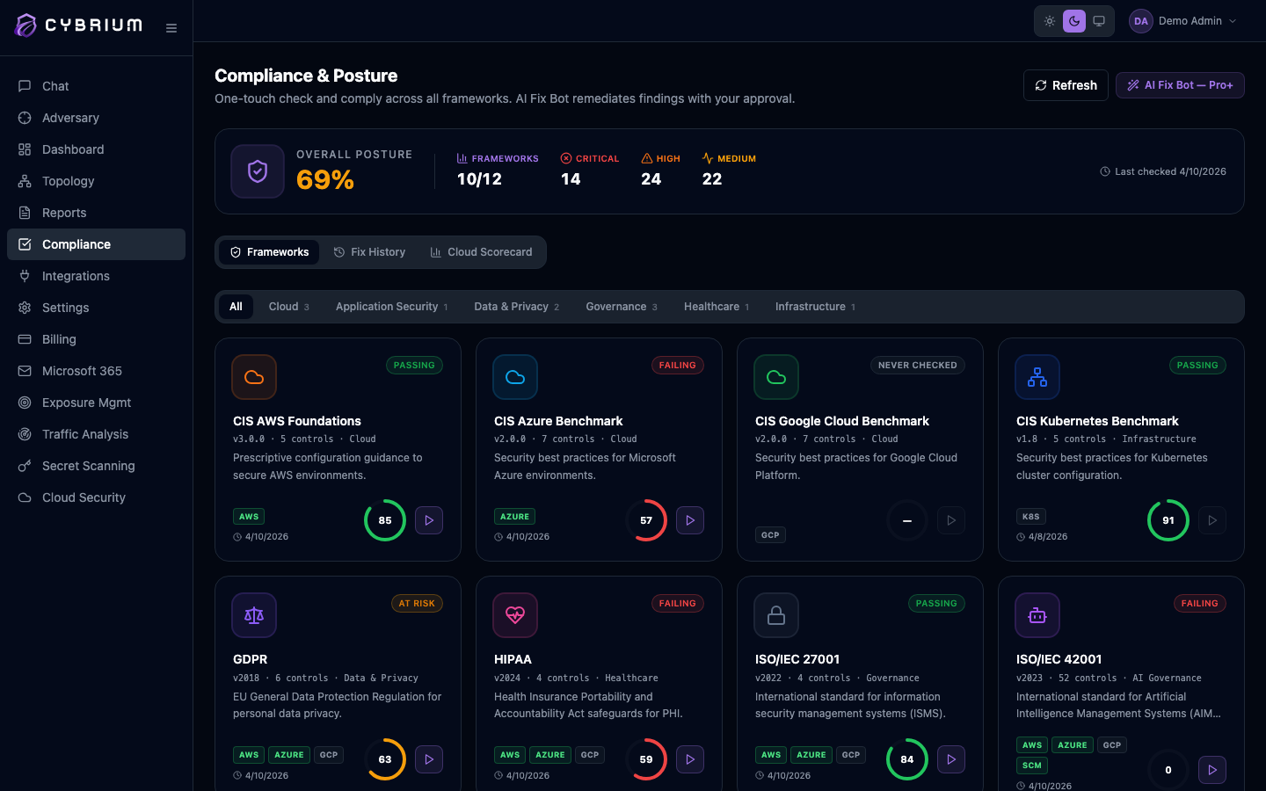Switch to Fix History tab
The image size is (1266, 791).
coord(369,252)
